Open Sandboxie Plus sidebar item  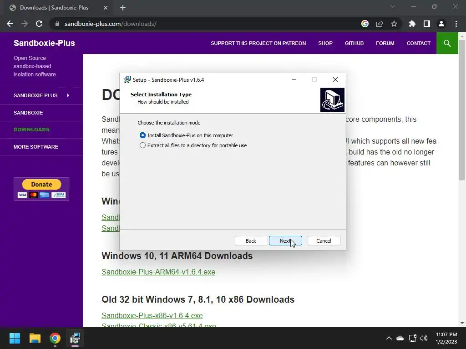(x=35, y=95)
